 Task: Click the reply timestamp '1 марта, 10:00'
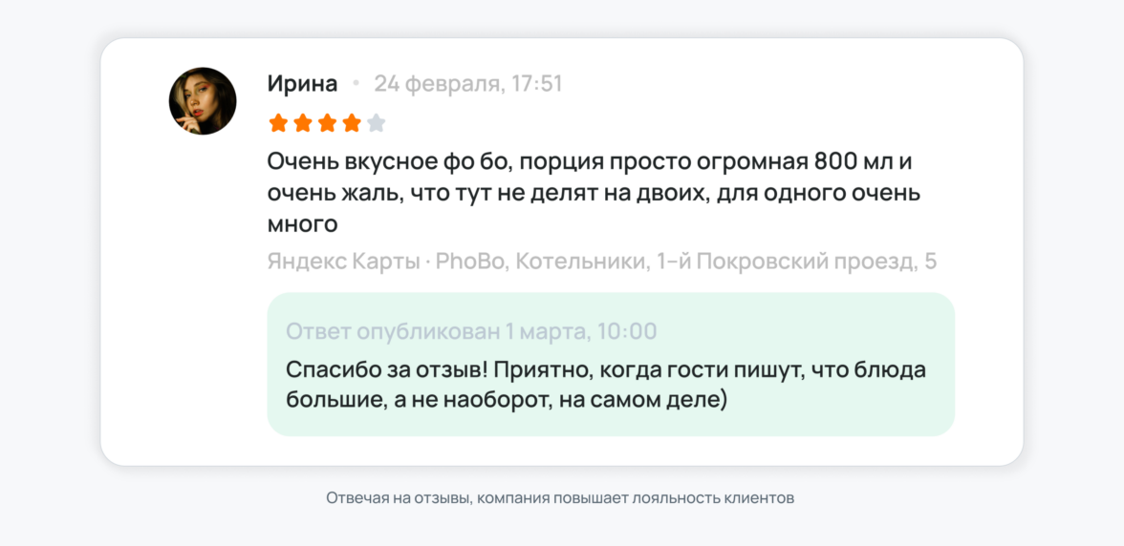coord(581,331)
